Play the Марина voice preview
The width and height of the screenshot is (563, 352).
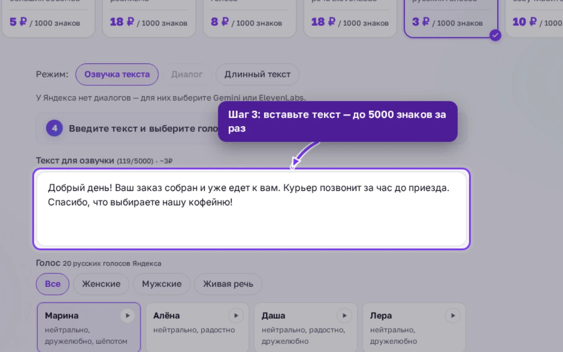pyautogui.click(x=127, y=316)
